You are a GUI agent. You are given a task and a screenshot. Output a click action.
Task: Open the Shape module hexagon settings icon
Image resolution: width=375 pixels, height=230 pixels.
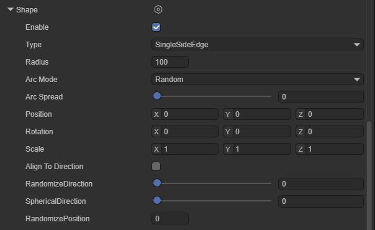pos(158,9)
